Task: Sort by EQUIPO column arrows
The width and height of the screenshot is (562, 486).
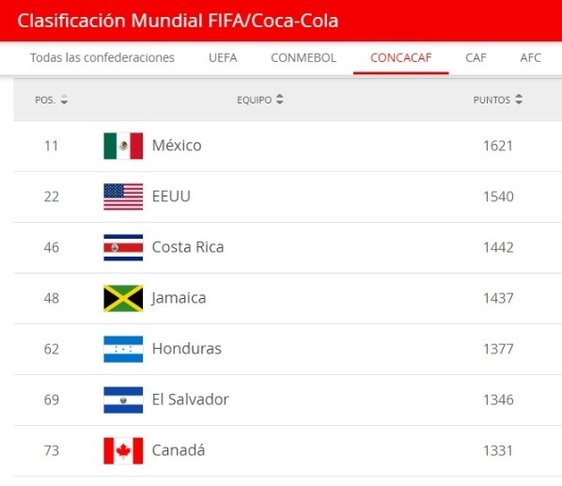Action: (280, 100)
